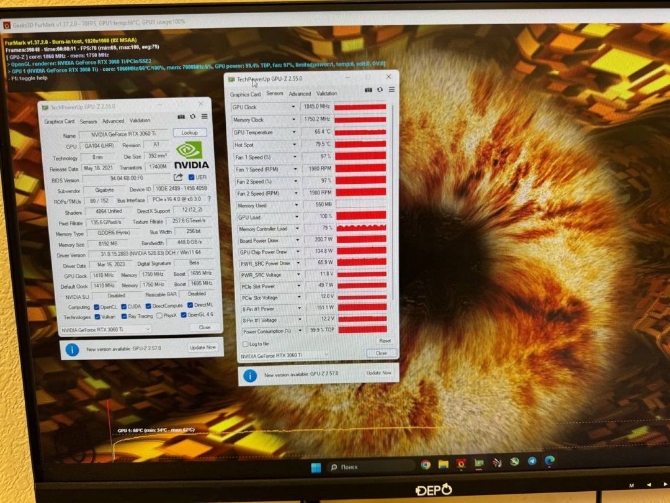Click refresh icon in the Sensors GPU-Z window
This screenshot has width=670, height=503.
click(380, 89)
